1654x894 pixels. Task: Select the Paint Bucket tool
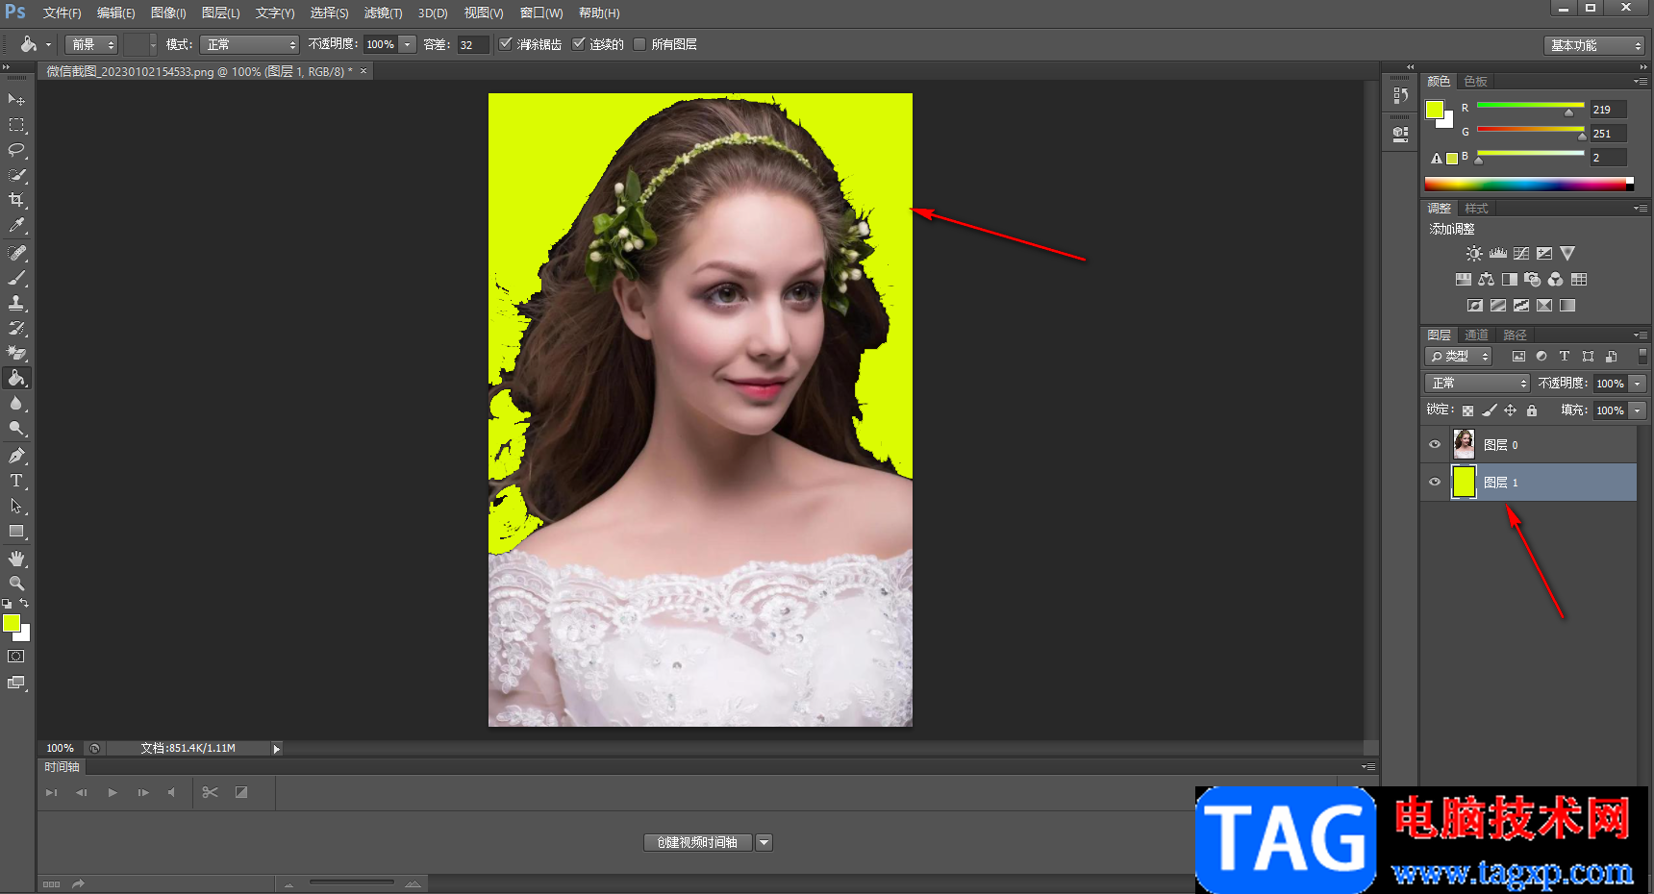coord(16,378)
